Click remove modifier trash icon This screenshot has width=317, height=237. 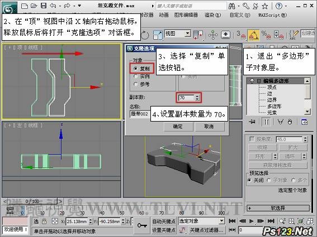point(290,122)
